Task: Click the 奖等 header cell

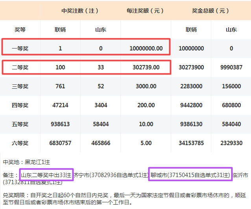Action: 20,30
